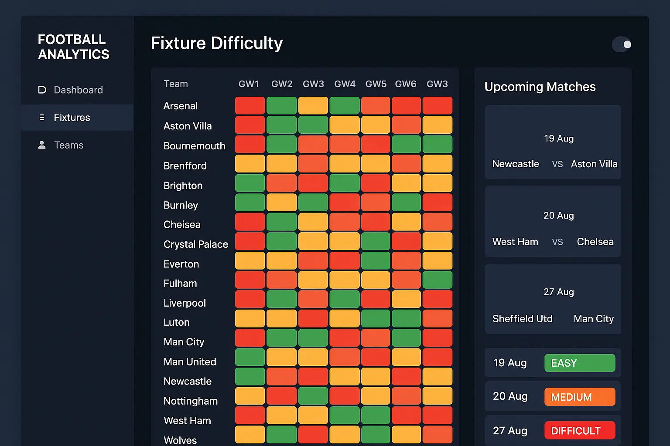Click the green EASY badge for 19 Aug
670x446 pixels.
(580, 363)
